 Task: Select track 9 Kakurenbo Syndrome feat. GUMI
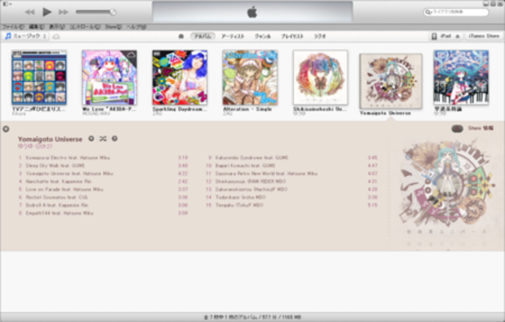pos(292,158)
